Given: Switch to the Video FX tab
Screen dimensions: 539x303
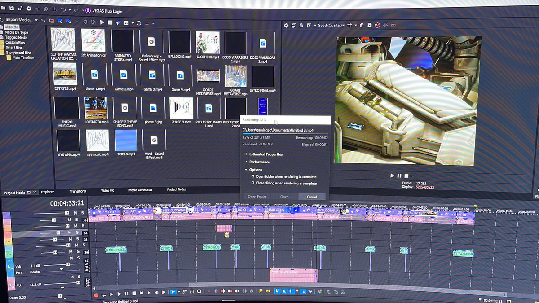Looking at the screenshot, I should click(x=107, y=190).
